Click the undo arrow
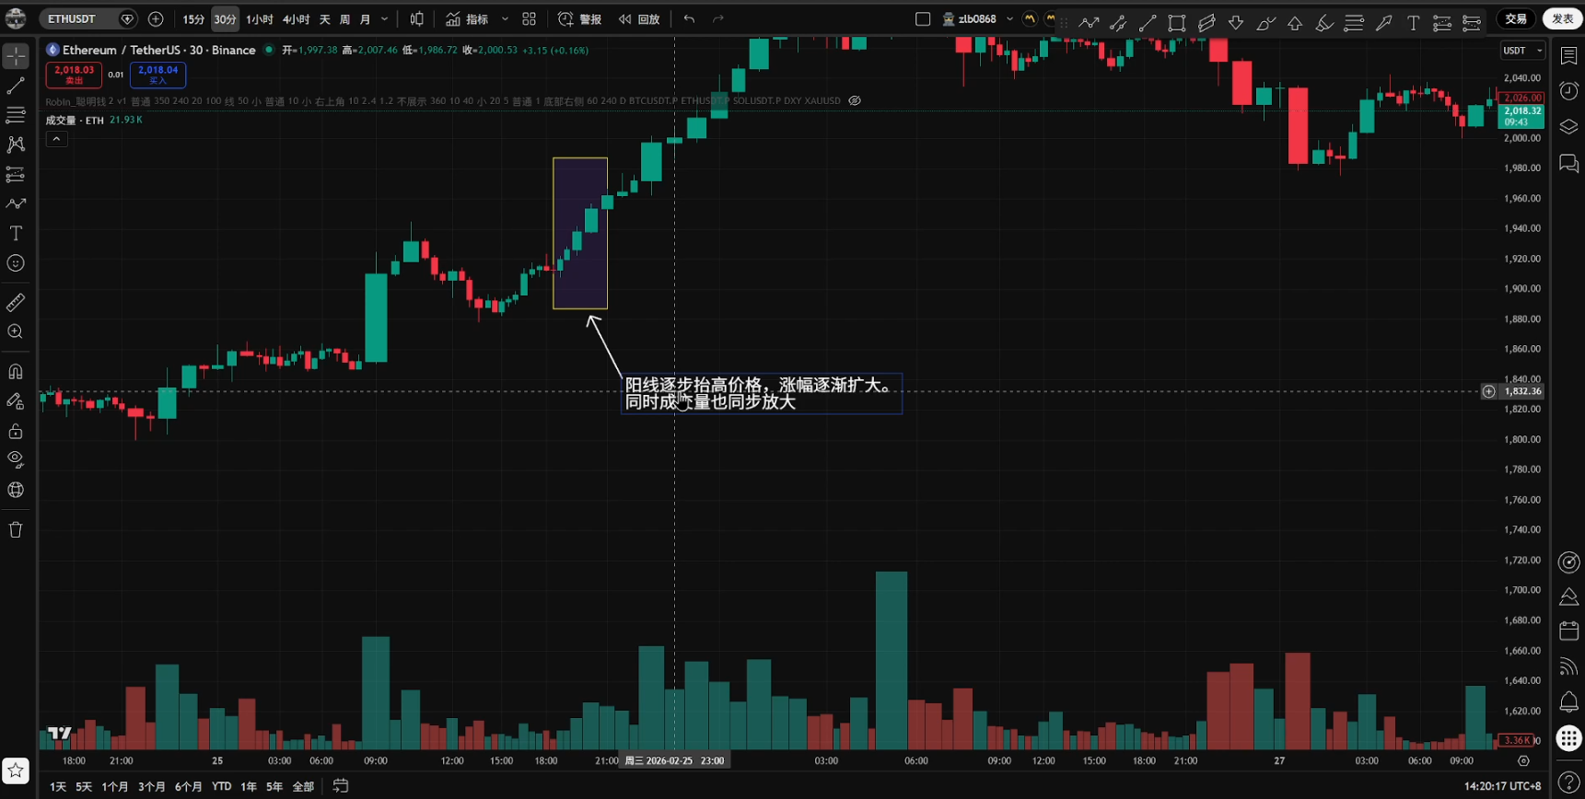This screenshot has height=799, width=1585. pos(689,19)
